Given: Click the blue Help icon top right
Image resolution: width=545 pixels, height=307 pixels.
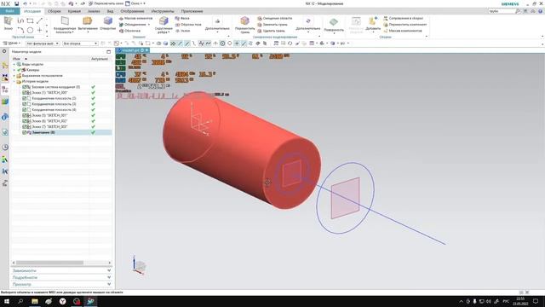Looking at the screenshot, I should pos(540,11).
